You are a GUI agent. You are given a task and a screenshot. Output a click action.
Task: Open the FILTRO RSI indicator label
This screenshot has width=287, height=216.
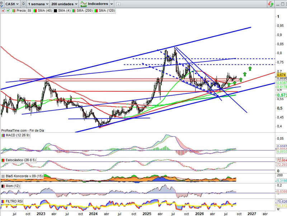(x=14, y=201)
